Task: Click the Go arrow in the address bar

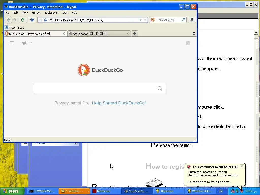Action: [140, 20]
